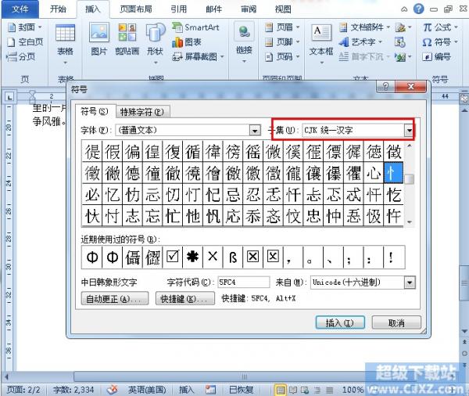The height and width of the screenshot is (396, 469).
Task: Expand Screenshot (屏幕截图) dropdown arrow
Action: (x=222, y=56)
